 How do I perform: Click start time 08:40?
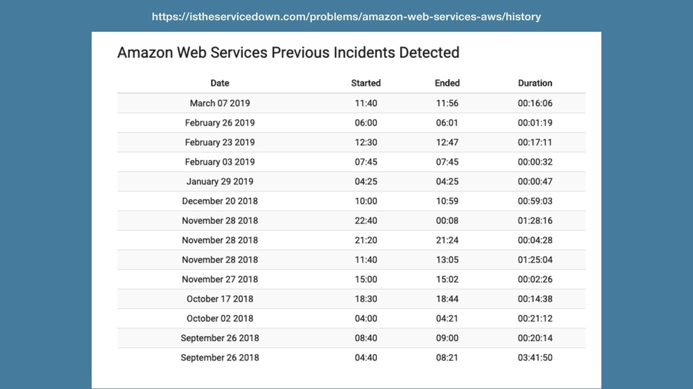[x=366, y=338]
